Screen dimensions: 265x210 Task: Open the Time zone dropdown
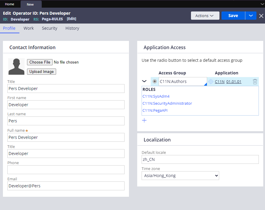[180, 176]
